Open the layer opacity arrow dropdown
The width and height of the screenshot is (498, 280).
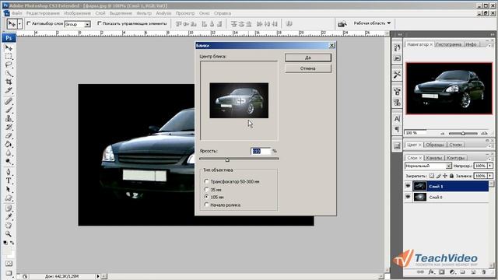click(490, 166)
